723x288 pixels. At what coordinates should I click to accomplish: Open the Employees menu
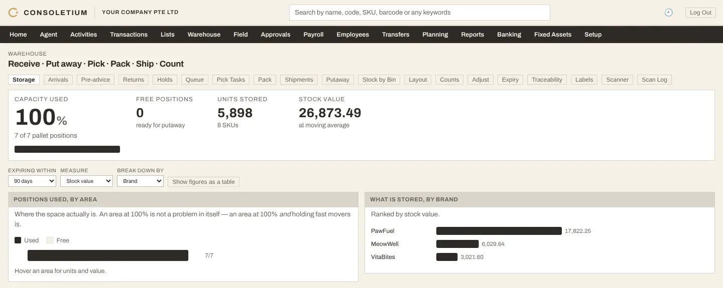click(352, 35)
